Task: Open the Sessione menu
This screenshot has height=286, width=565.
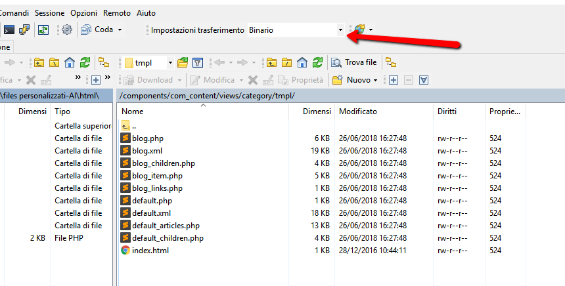Action: pos(50,12)
